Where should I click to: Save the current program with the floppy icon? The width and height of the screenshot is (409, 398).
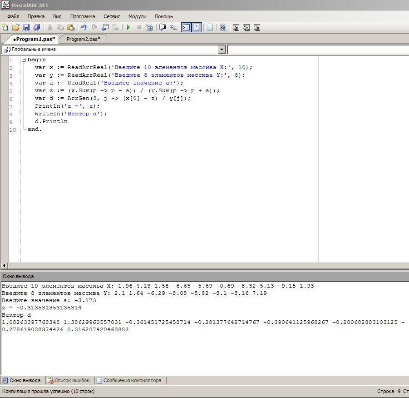[x=26, y=28]
